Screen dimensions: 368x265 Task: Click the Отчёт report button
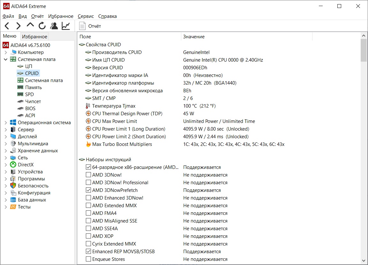[90, 26]
